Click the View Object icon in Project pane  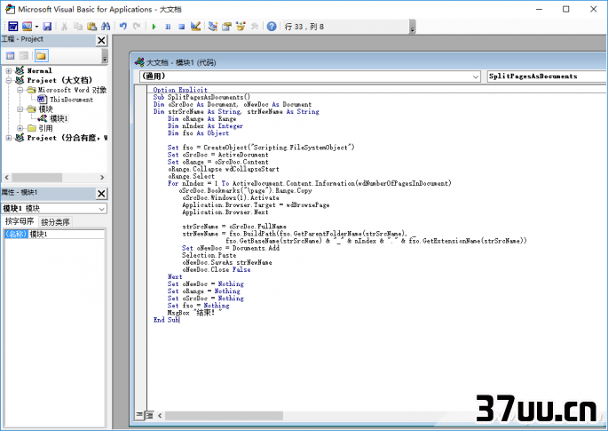click(24, 56)
